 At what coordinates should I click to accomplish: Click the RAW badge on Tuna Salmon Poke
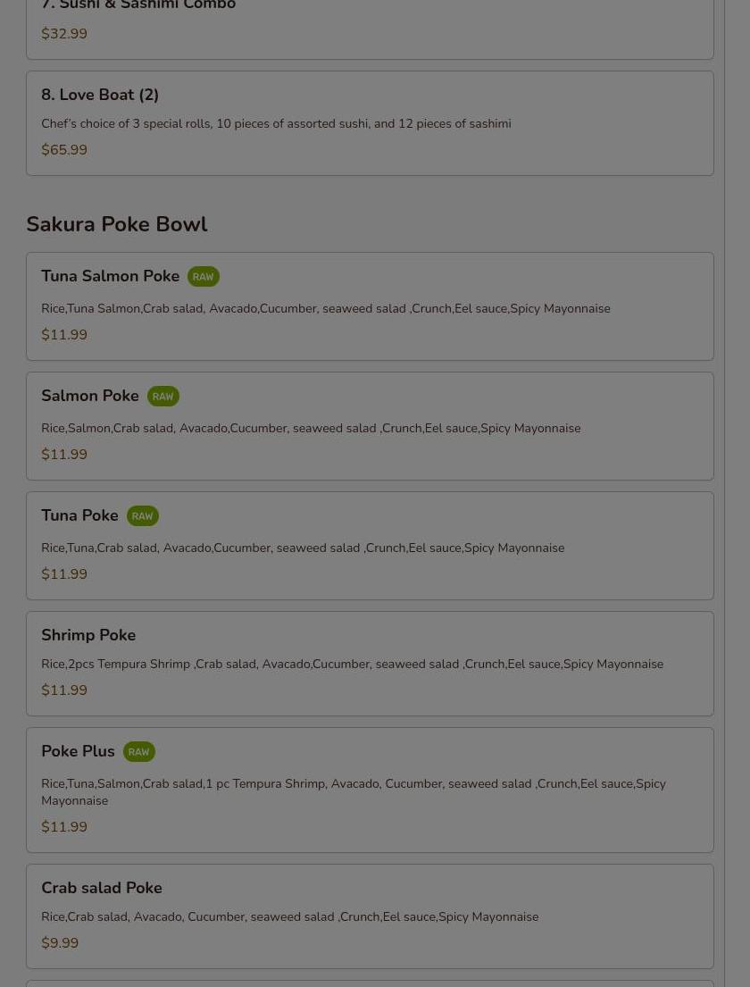pos(204,276)
